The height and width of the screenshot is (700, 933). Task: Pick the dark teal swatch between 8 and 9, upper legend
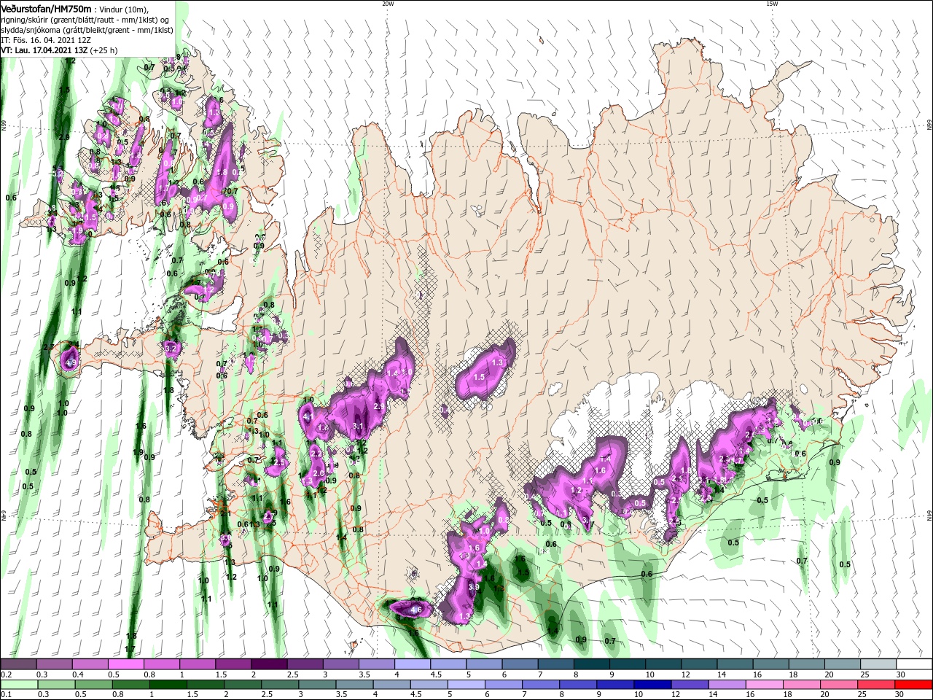pyautogui.click(x=591, y=664)
